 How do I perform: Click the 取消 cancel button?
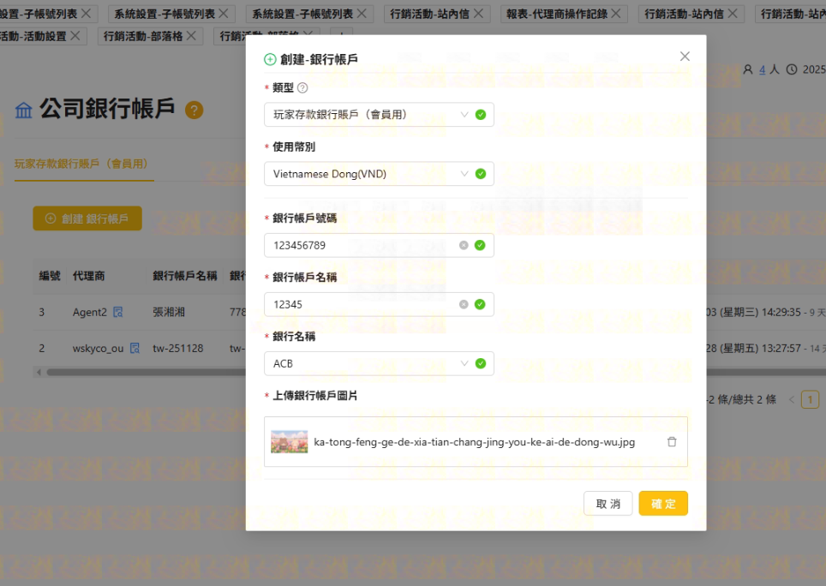point(608,504)
